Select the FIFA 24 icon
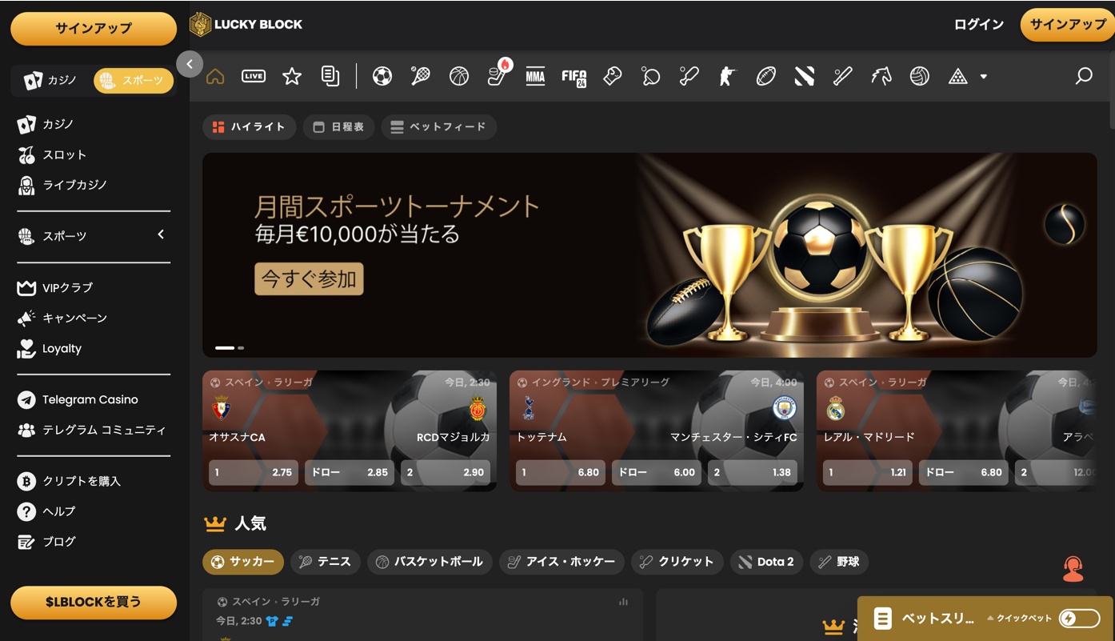Image resolution: width=1115 pixels, height=641 pixels. pyautogui.click(x=574, y=78)
